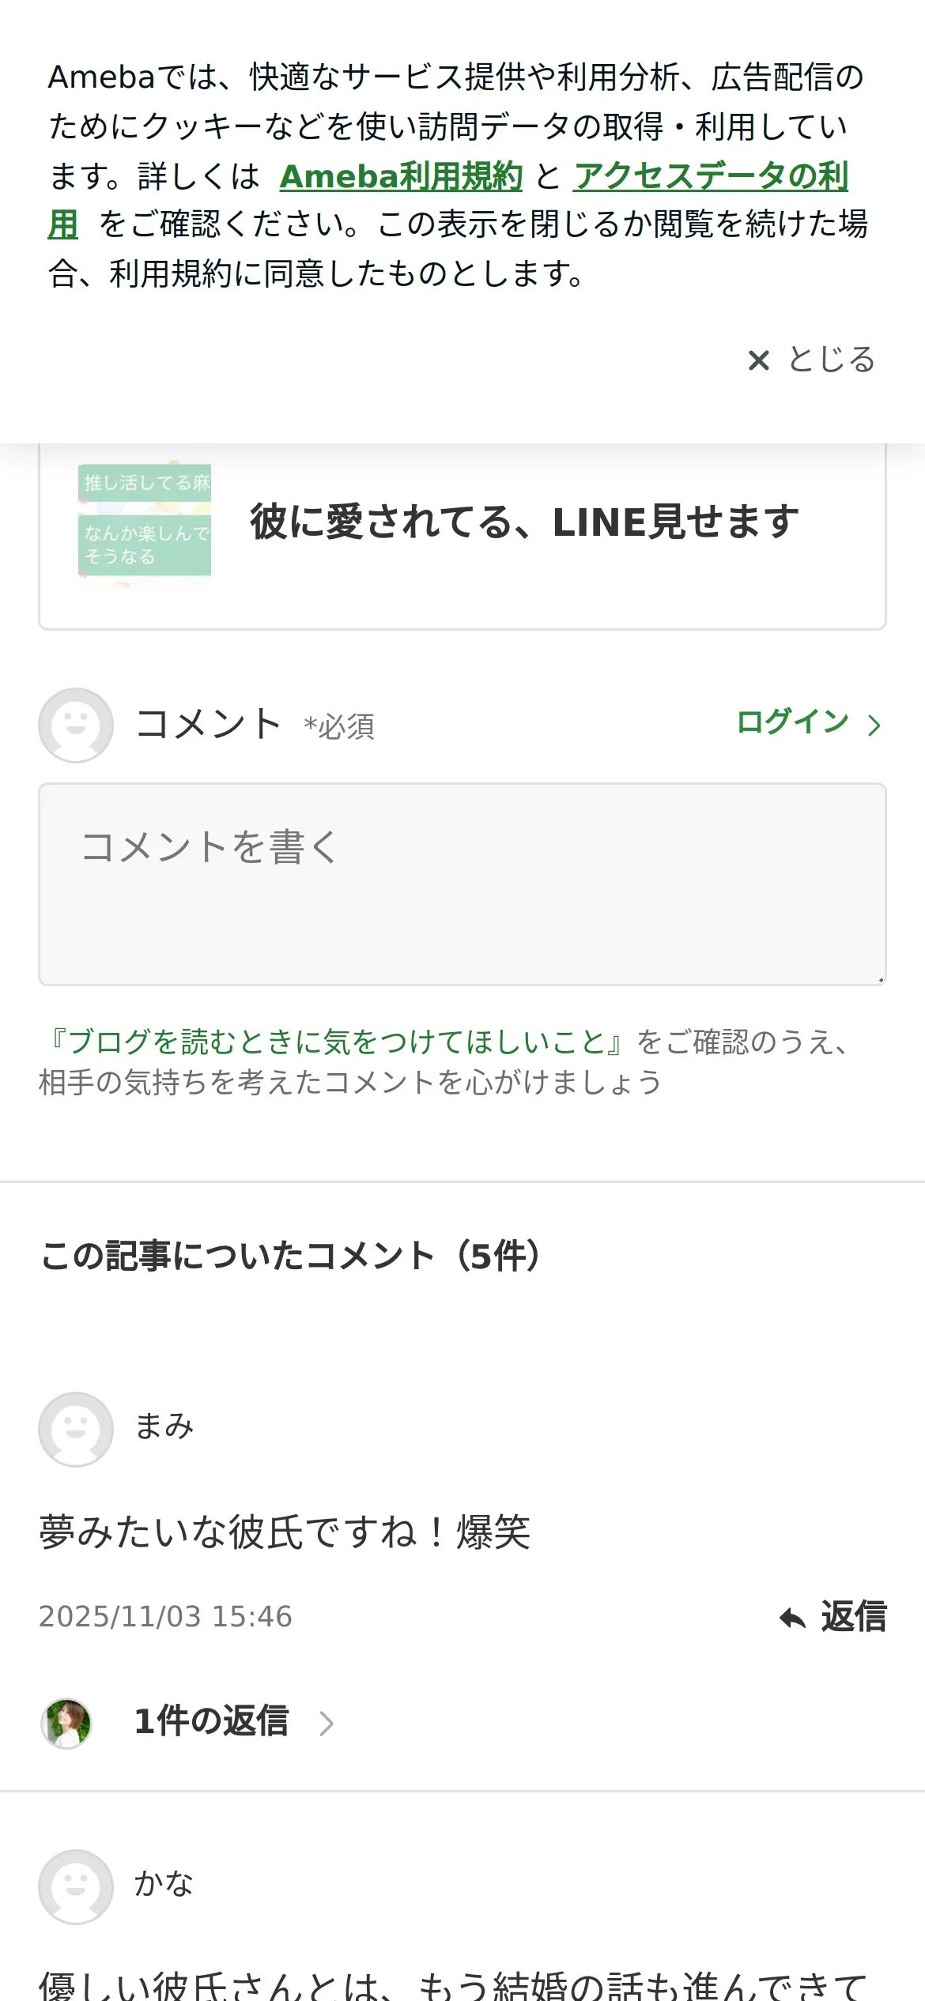
Task: Click the guest avatar beside コメント
Action: click(x=76, y=725)
